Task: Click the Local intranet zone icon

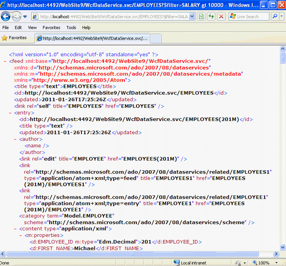Action: pyautogui.click(x=176, y=262)
